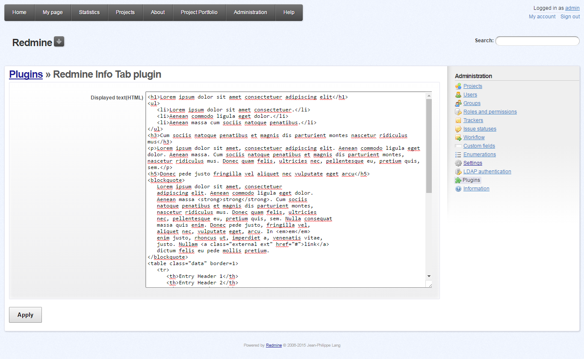This screenshot has height=359, width=584.
Task: Open Settings link in sidebar
Action: pyautogui.click(x=473, y=163)
